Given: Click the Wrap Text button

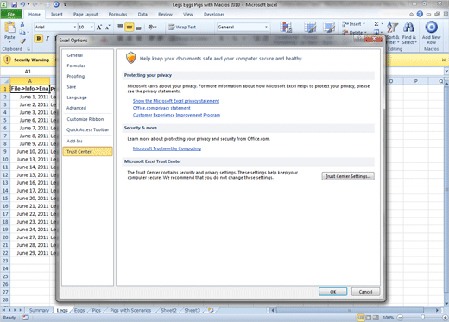Looking at the screenshot, I should [x=182, y=28].
